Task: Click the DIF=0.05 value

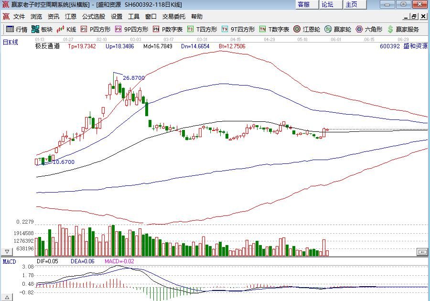Action: coord(47,261)
